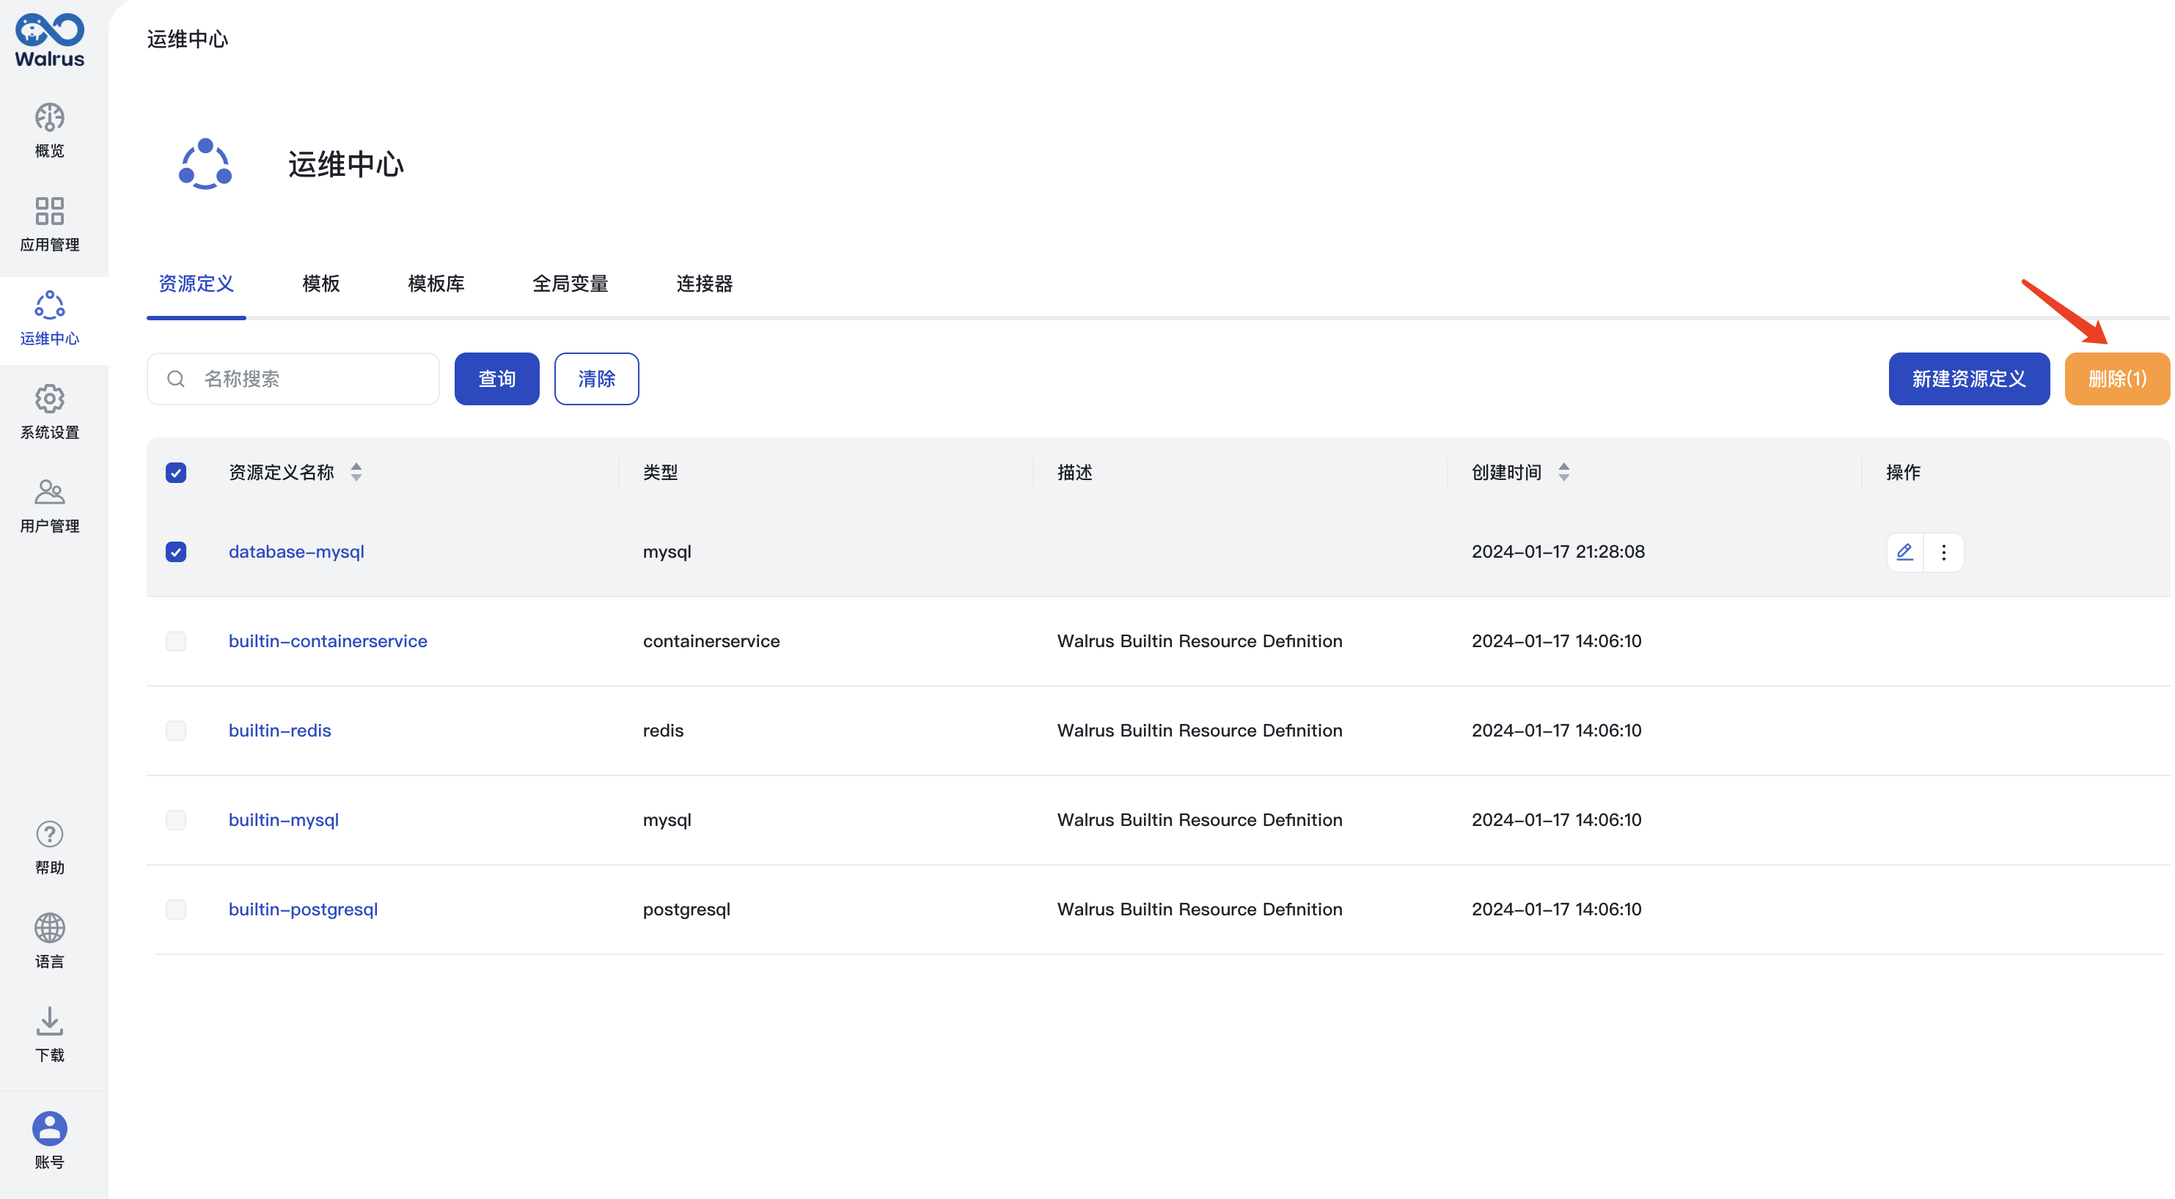Focus the 名称搜索 search field

293,379
